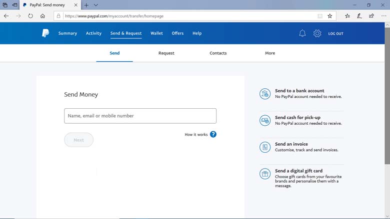The height and width of the screenshot is (219, 390).
Task: Switch to the Request tab
Action: pyautogui.click(x=166, y=53)
